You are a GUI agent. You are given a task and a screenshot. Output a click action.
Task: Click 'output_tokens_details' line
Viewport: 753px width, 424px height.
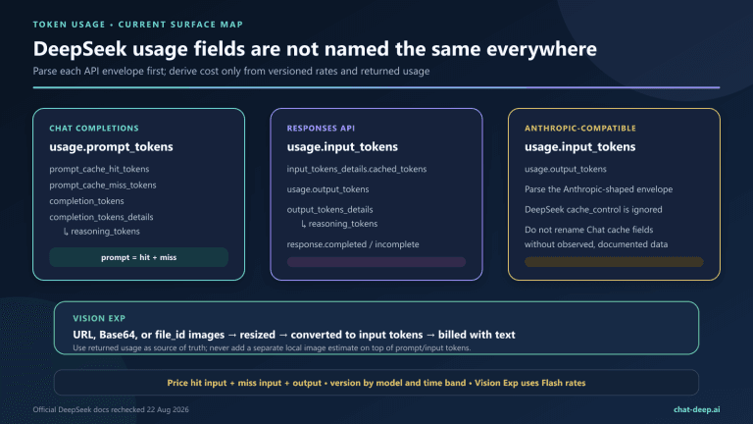329,210
